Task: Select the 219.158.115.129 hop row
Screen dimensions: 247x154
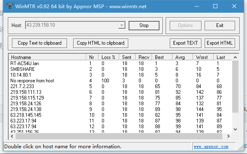Action: pos(120,98)
